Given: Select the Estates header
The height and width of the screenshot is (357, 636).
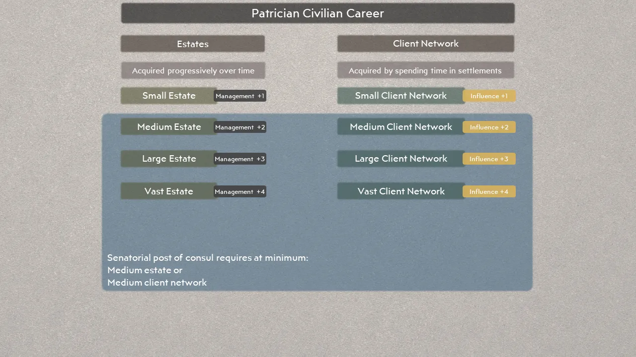Looking at the screenshot, I should 193,44.
